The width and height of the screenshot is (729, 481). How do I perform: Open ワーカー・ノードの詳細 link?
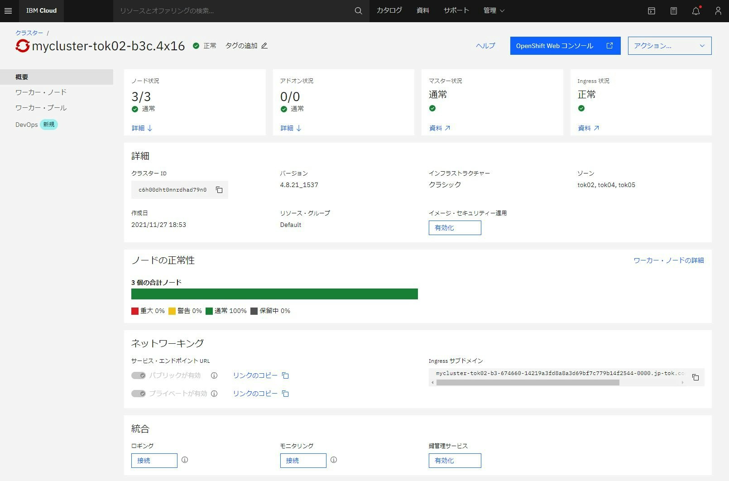(x=669, y=260)
